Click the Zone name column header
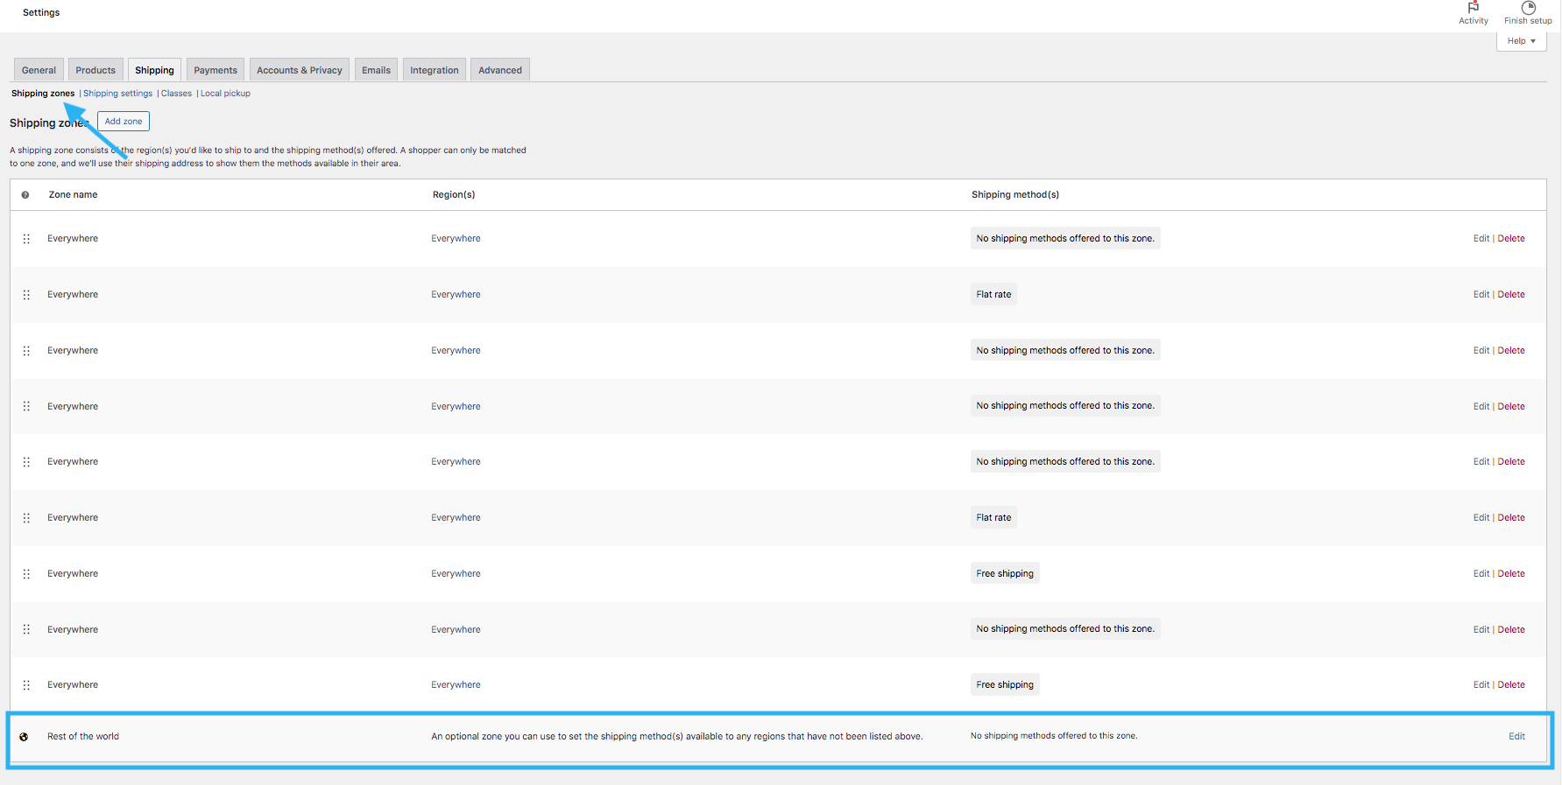Image resolution: width=1562 pixels, height=785 pixels. coord(73,195)
